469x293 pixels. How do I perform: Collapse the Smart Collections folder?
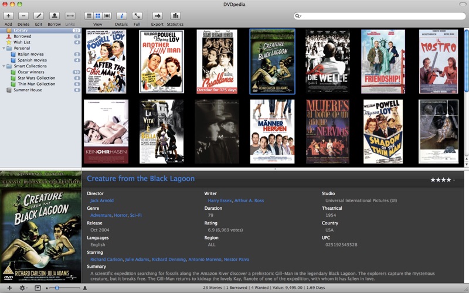pyautogui.click(x=4, y=66)
